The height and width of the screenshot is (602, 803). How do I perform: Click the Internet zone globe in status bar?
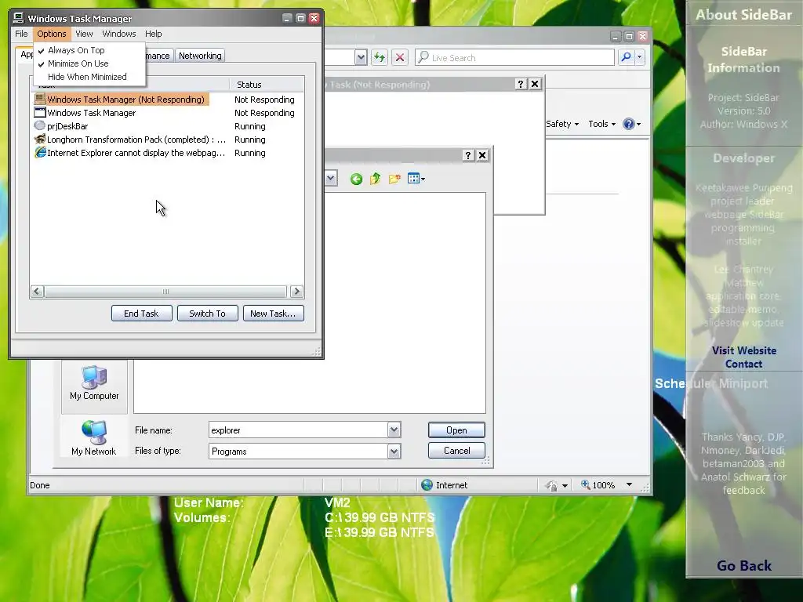427,484
